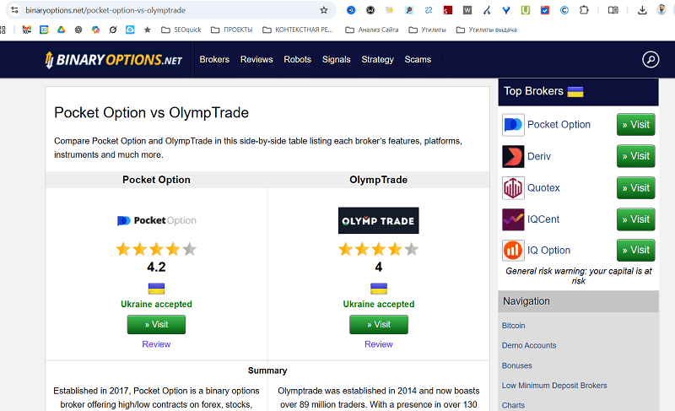Open Pocket Option Review link

(x=156, y=344)
